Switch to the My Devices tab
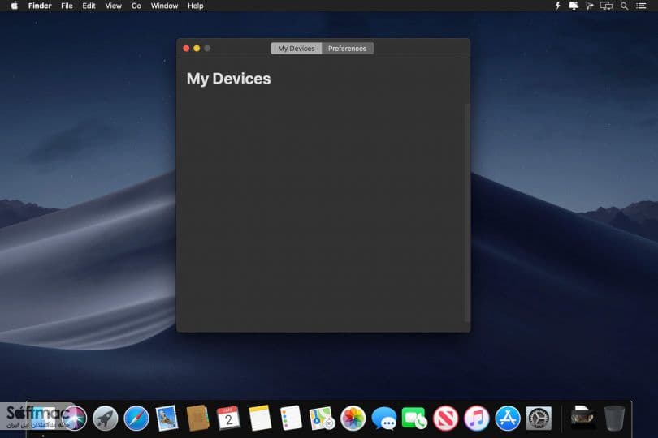 tap(297, 49)
